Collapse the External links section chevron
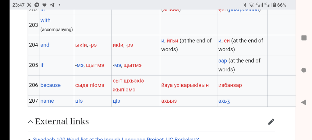This screenshot has height=140, width=312. 30,121
